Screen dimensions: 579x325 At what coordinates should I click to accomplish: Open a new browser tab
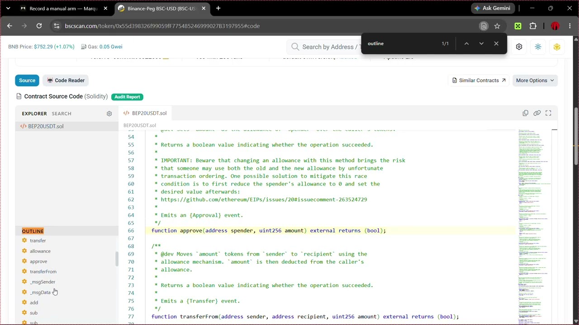(x=218, y=8)
